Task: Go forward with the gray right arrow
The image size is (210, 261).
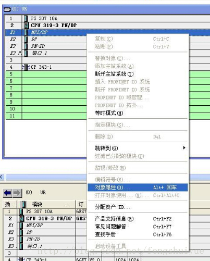Action: pos(17,193)
